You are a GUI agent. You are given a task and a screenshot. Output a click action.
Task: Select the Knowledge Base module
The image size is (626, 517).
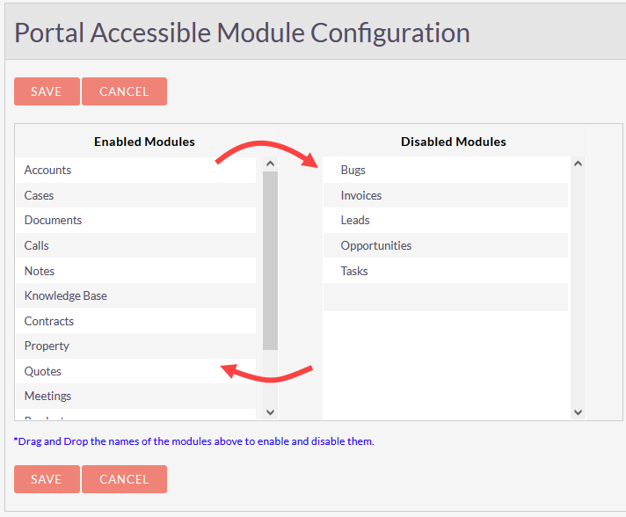tap(66, 295)
